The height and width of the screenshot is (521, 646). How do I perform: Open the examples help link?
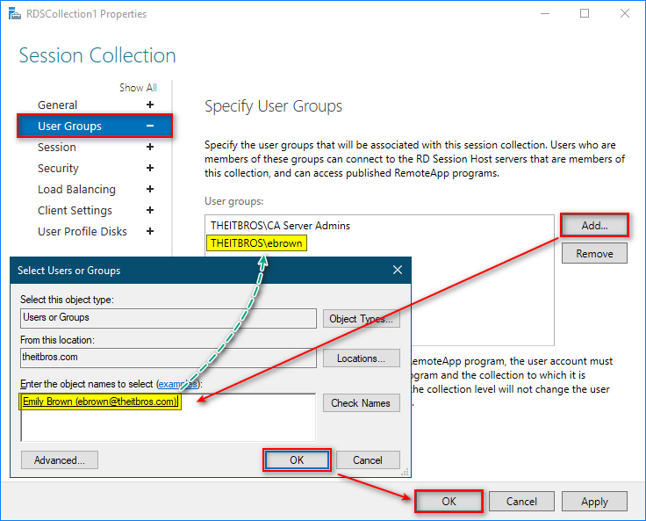click(x=178, y=384)
